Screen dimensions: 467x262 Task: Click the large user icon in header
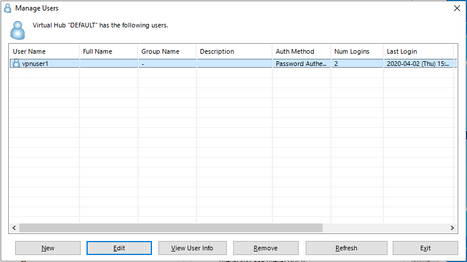point(18,29)
